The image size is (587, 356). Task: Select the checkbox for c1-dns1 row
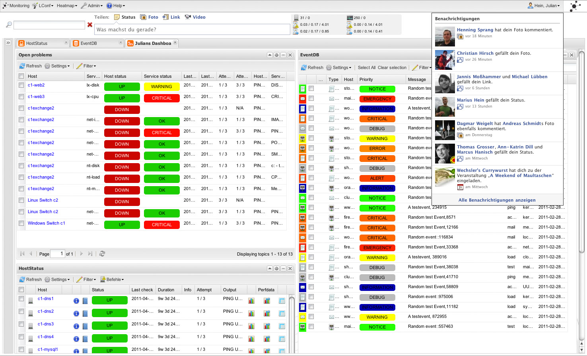click(21, 299)
